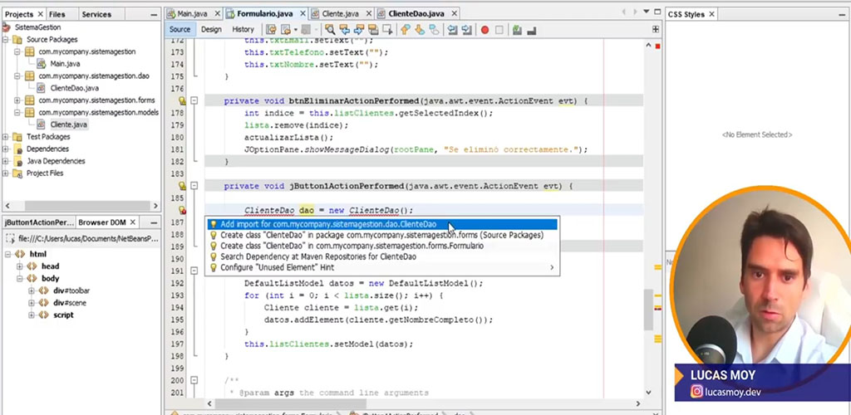Click the Stop Macro Recording square icon
The width and height of the screenshot is (851, 415).
tap(499, 30)
